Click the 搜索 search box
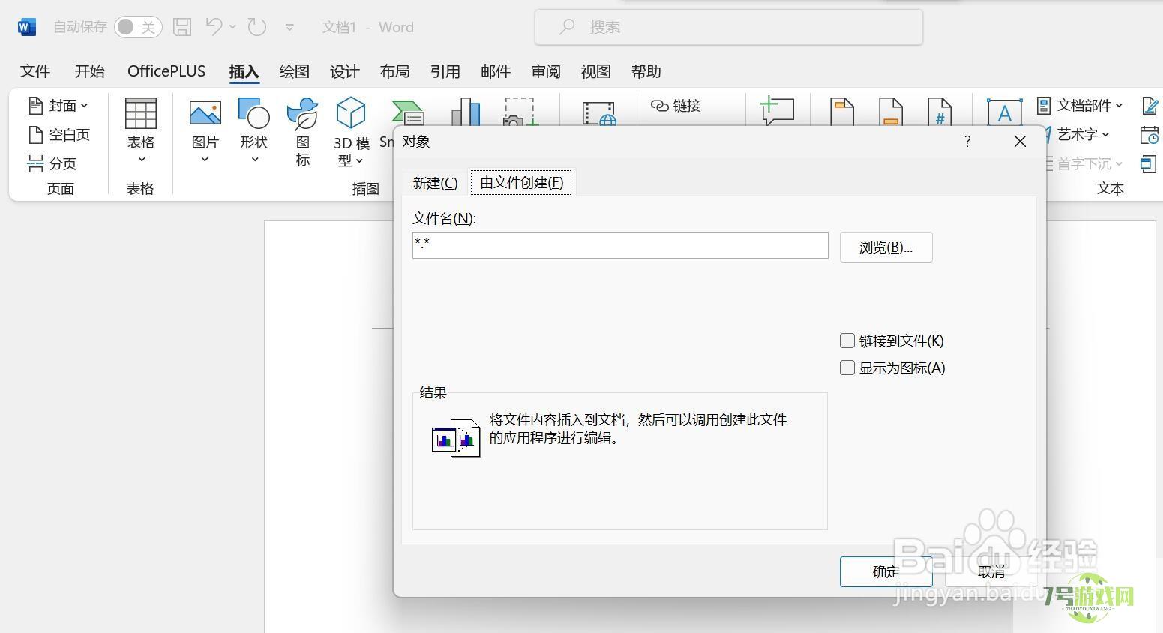 click(728, 27)
